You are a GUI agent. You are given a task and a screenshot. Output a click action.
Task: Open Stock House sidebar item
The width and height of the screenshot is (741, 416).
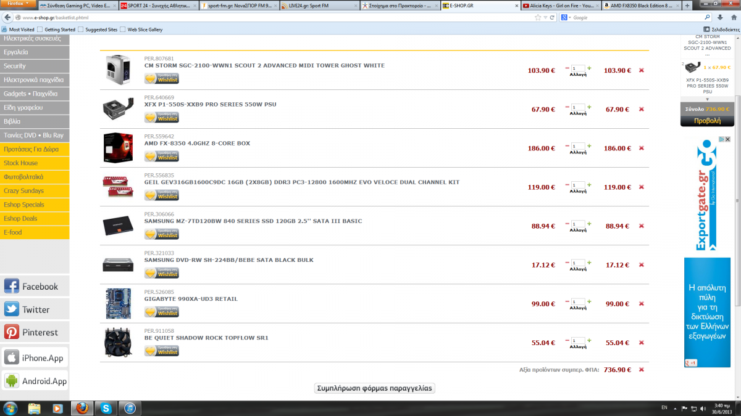click(x=35, y=163)
